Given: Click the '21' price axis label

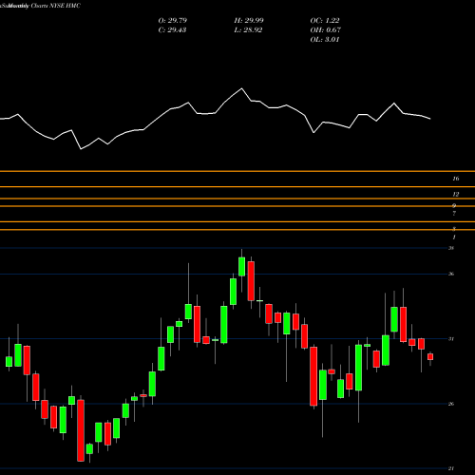Looking at the screenshot, I should [x=451, y=468].
